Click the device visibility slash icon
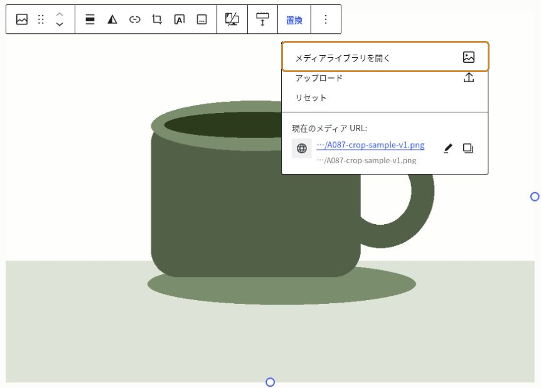Screen dimensions: 541x388 [232, 19]
